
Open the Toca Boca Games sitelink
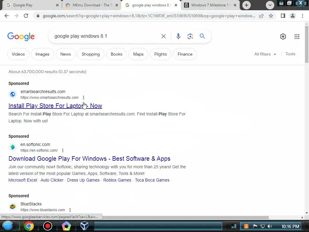tap(152, 180)
